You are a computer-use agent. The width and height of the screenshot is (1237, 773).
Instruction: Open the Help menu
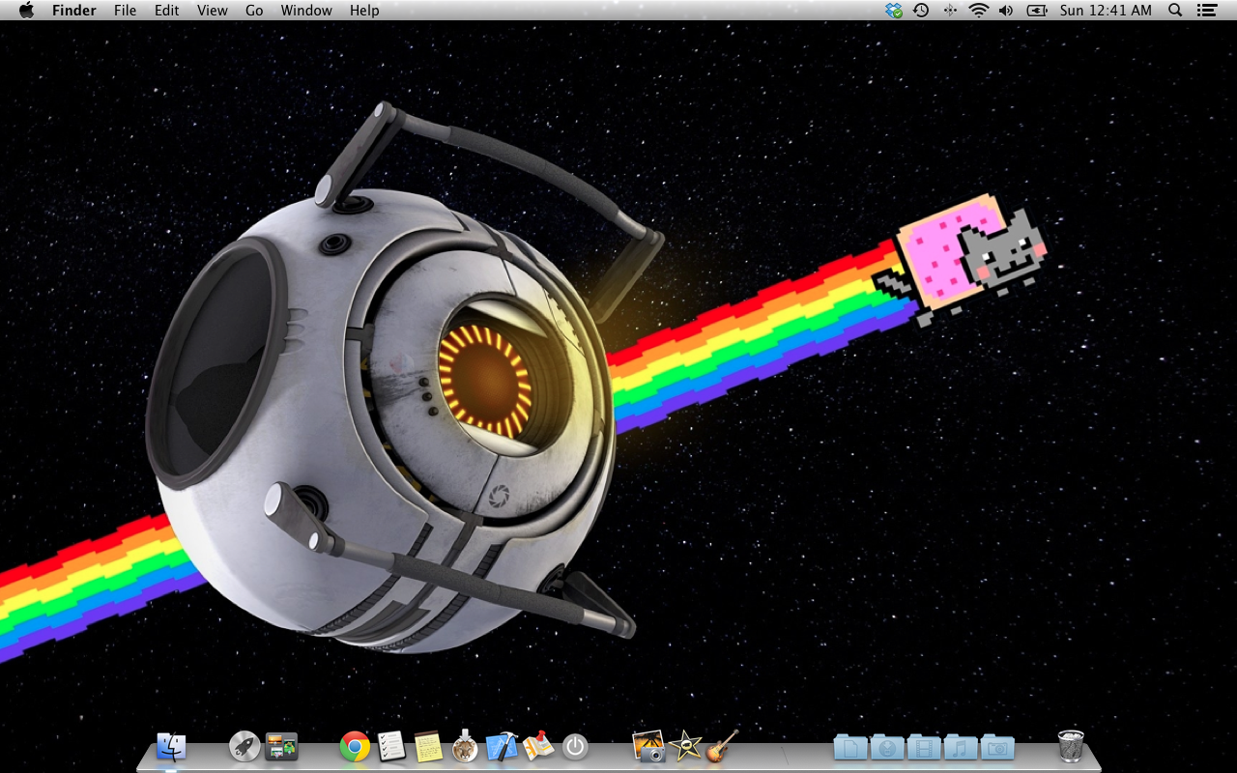click(x=364, y=11)
